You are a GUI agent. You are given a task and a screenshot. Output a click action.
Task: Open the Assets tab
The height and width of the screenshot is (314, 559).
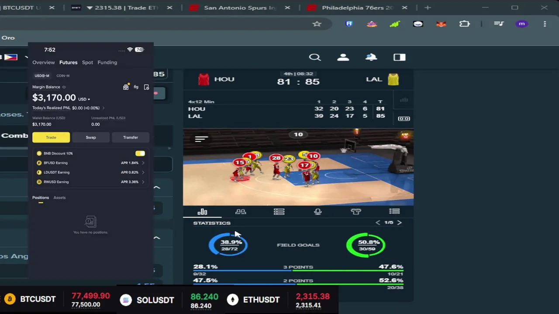pos(59,198)
